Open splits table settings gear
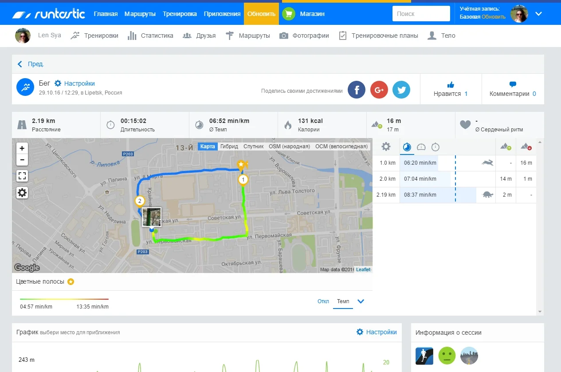Image resolution: width=561 pixels, height=372 pixels. point(386,147)
